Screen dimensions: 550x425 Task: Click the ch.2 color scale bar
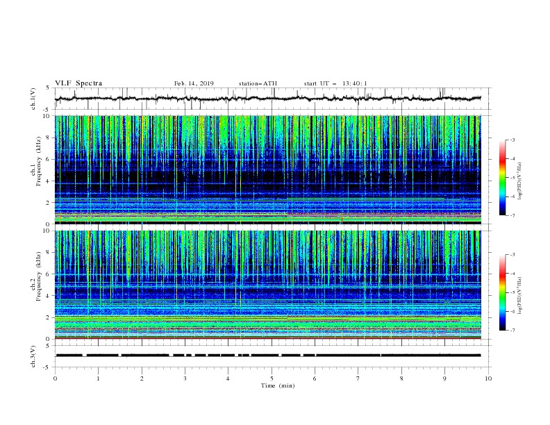(x=502, y=292)
